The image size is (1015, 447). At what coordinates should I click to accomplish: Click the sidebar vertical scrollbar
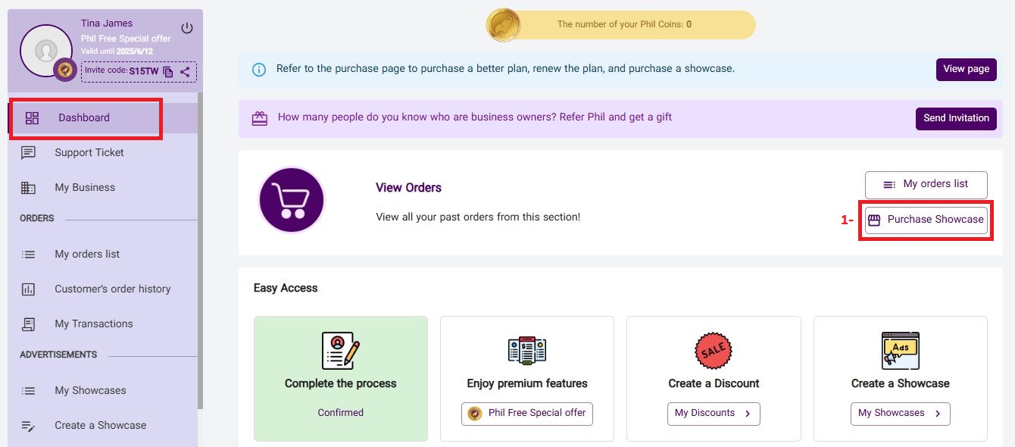pos(200,250)
